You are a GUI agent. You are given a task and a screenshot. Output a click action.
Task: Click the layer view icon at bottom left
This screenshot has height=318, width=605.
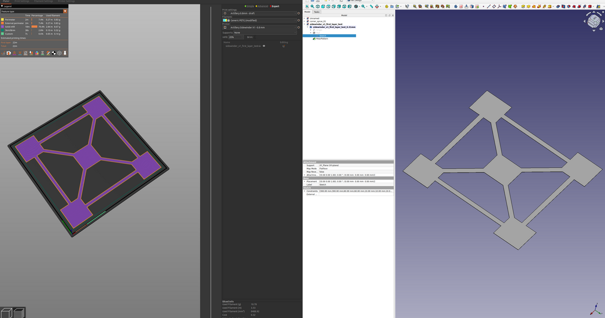point(19,312)
